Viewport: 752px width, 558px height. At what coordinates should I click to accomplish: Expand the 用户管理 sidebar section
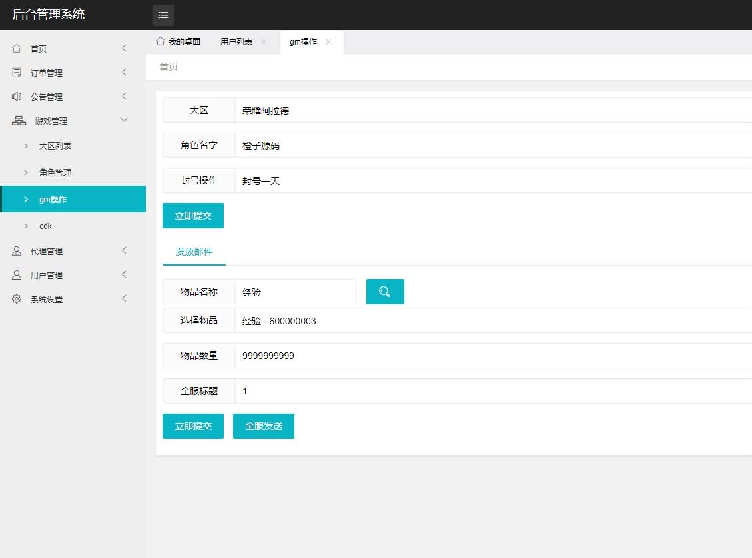(x=123, y=275)
